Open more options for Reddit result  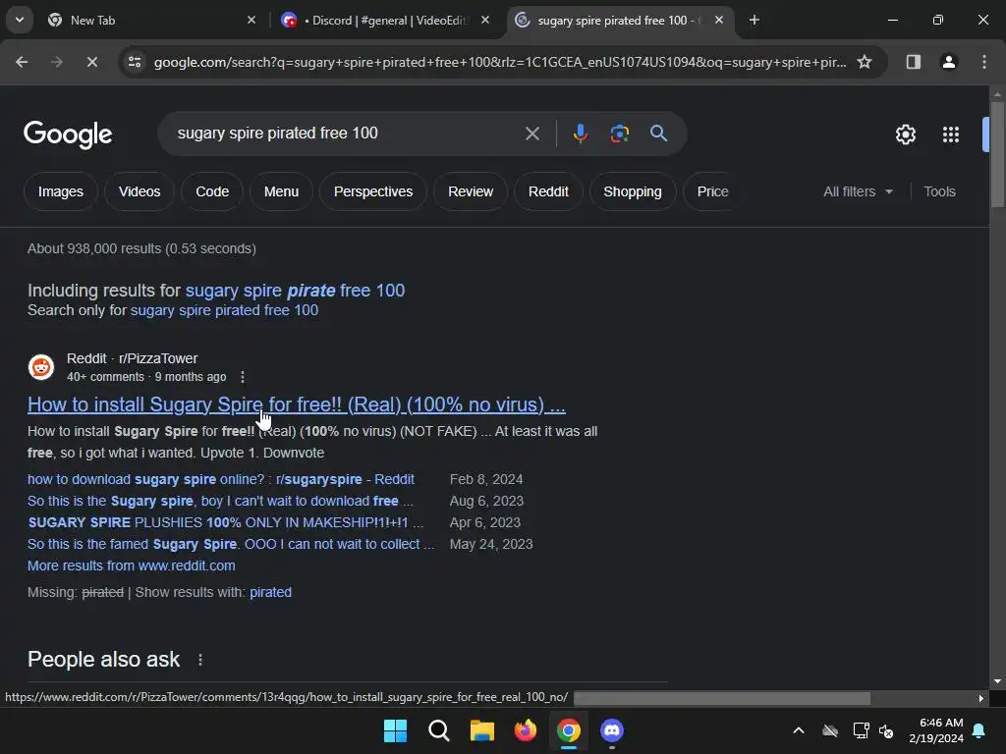click(x=242, y=377)
